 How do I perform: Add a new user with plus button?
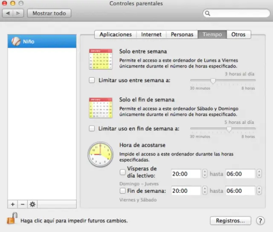pos(12,204)
